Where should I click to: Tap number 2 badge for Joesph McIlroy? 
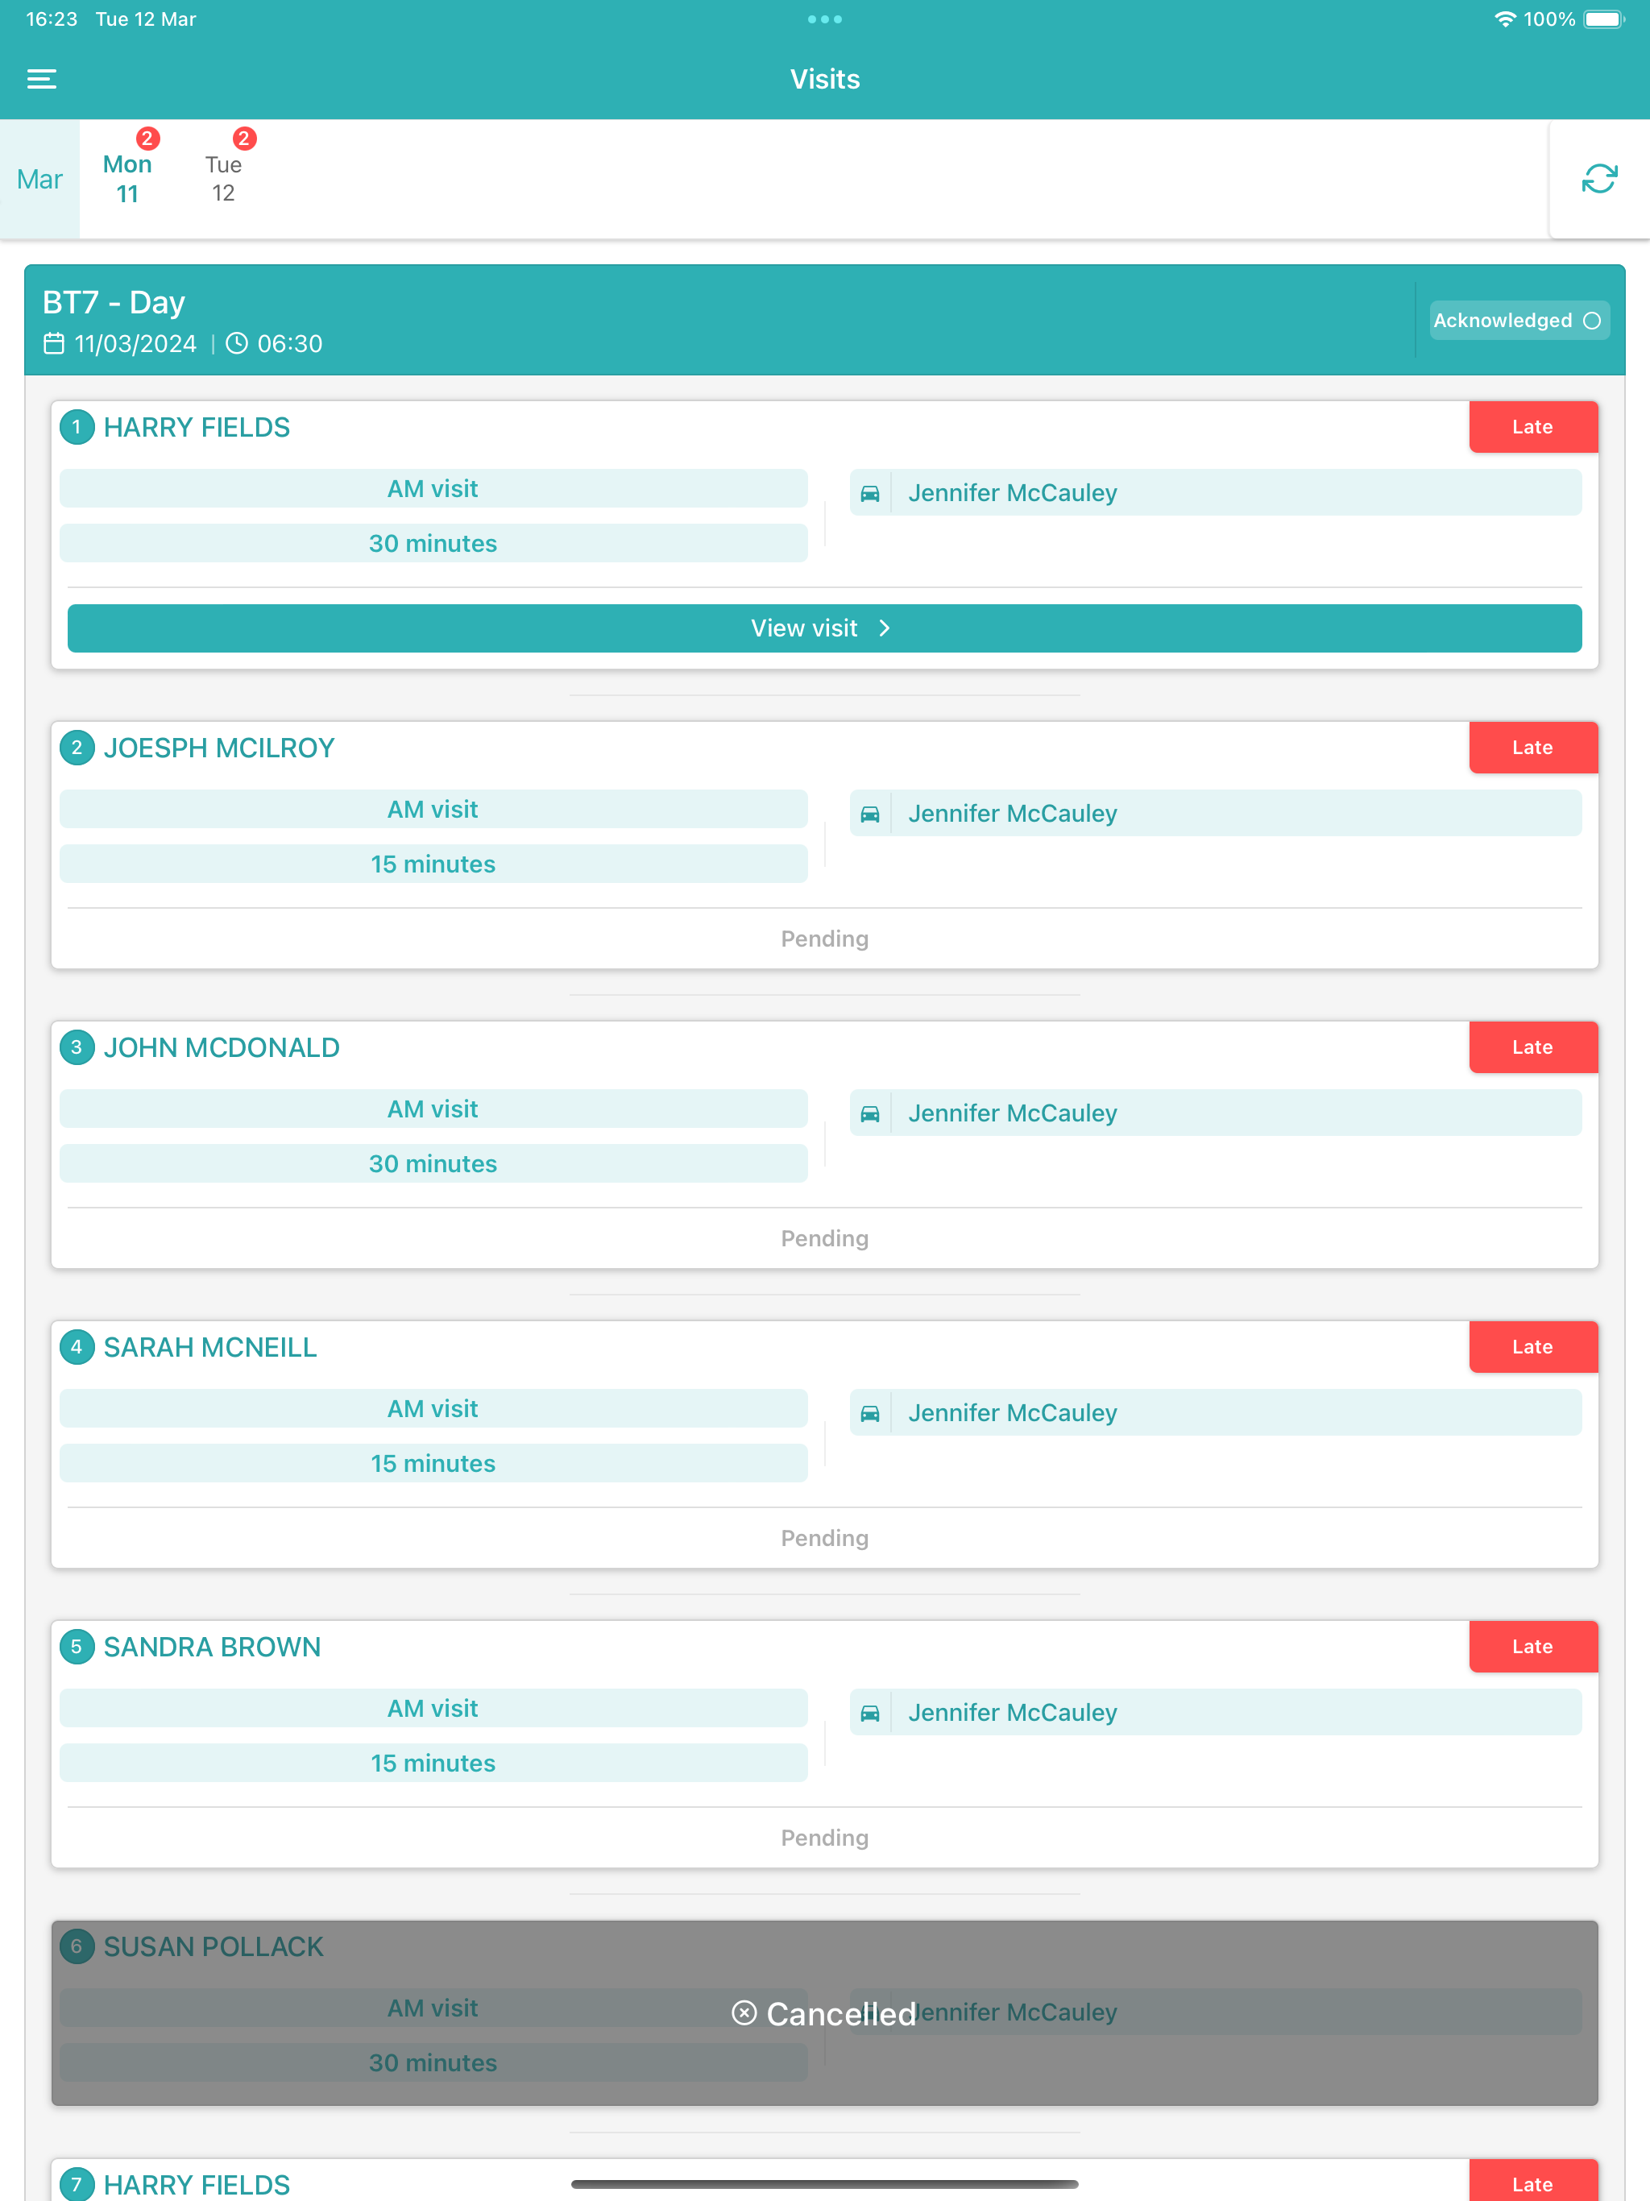click(77, 748)
